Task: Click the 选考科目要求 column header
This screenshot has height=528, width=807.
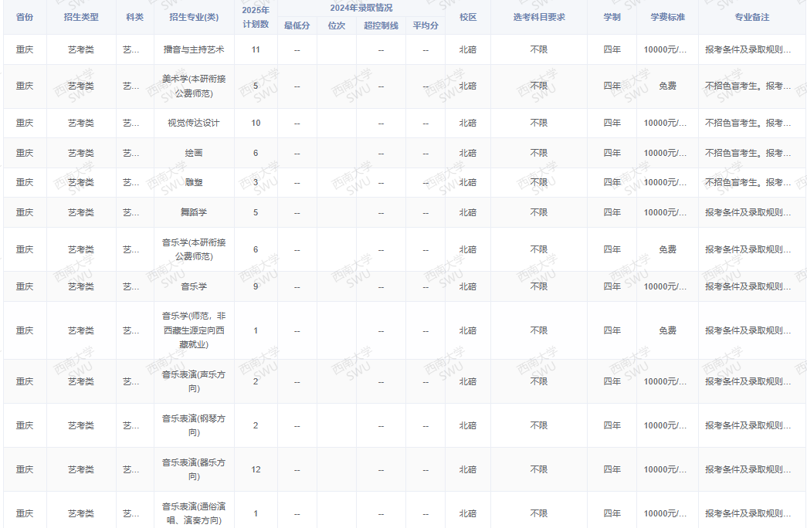Action: coord(539,17)
